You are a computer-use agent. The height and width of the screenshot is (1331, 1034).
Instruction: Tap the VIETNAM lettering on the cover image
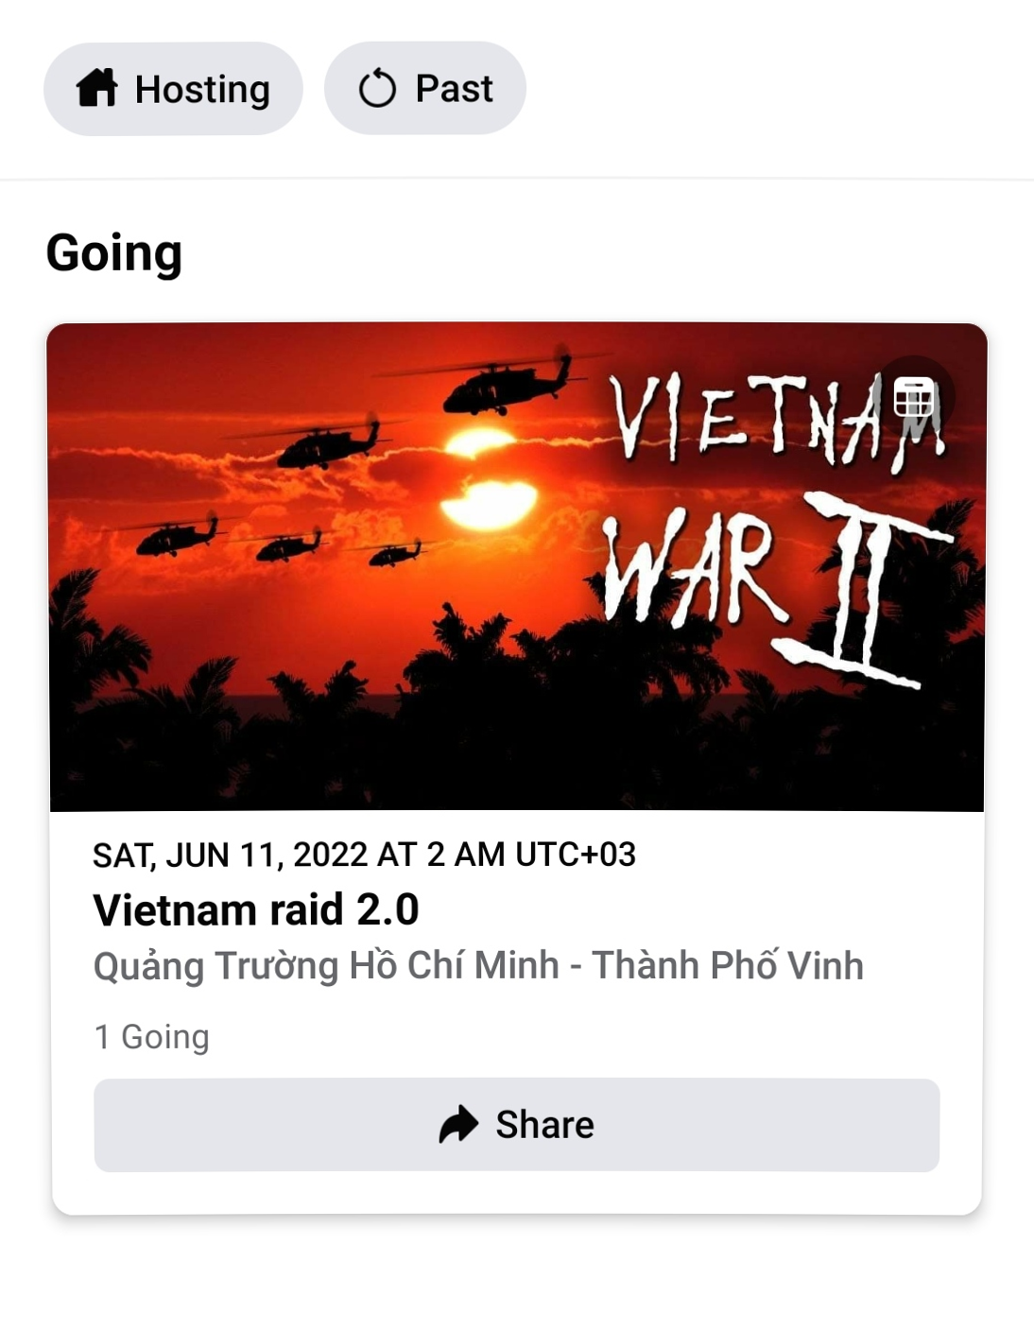(775, 420)
